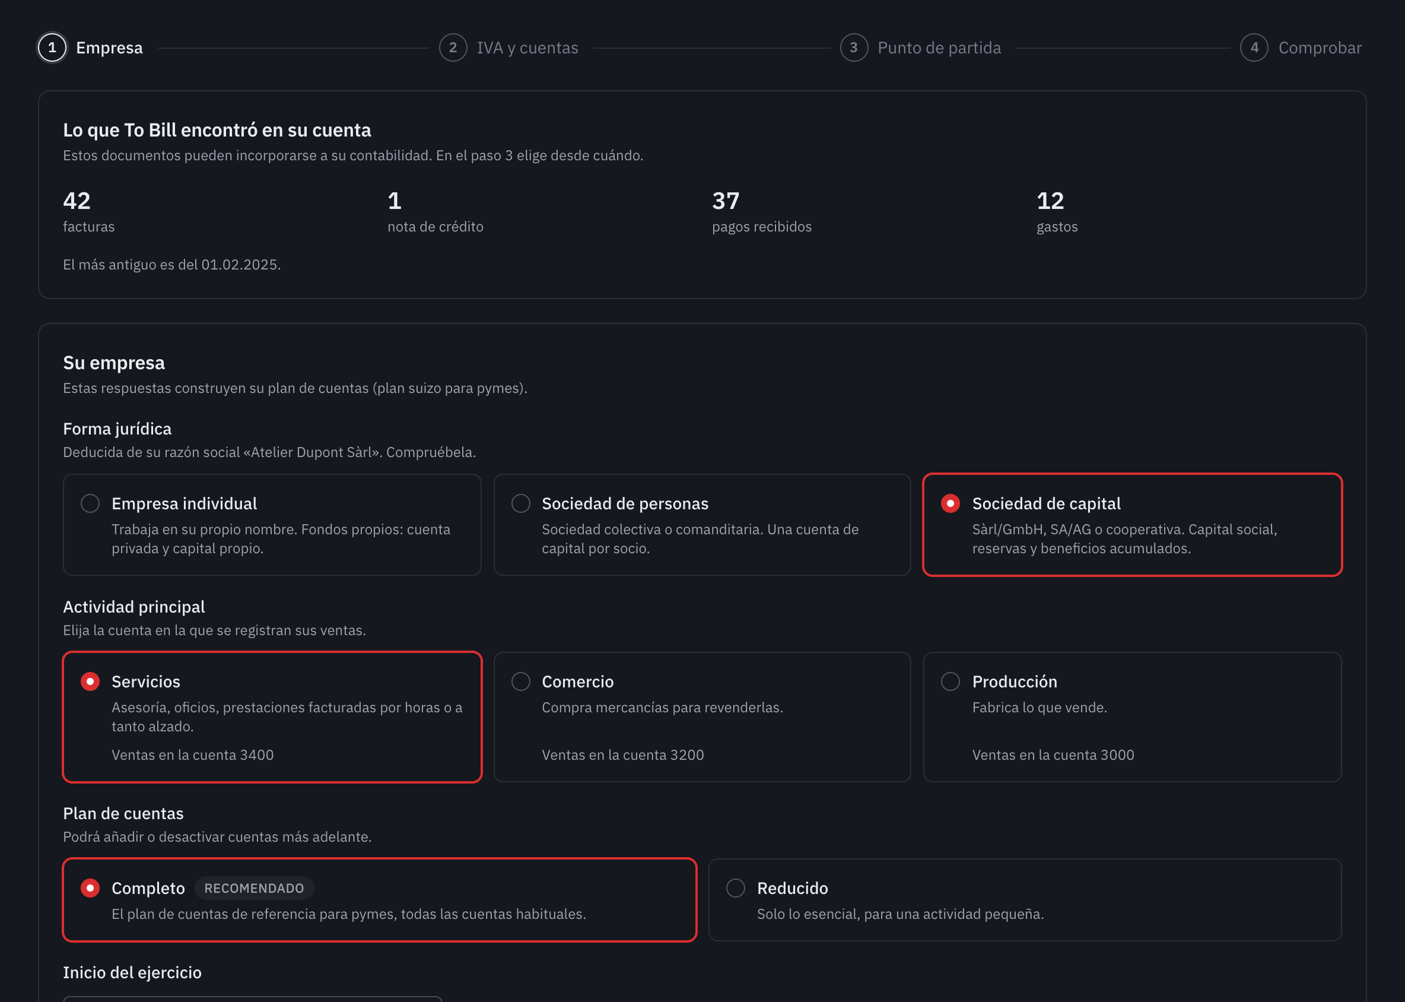Click the RECOMENDADO badge
This screenshot has height=1002, width=1405.
(x=254, y=888)
